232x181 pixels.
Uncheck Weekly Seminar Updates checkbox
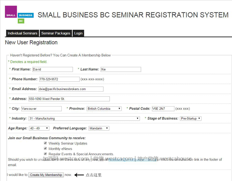point(45,143)
